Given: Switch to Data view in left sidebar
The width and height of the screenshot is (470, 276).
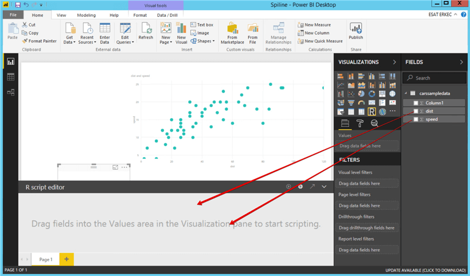Looking at the screenshot, I should tap(10, 77).
